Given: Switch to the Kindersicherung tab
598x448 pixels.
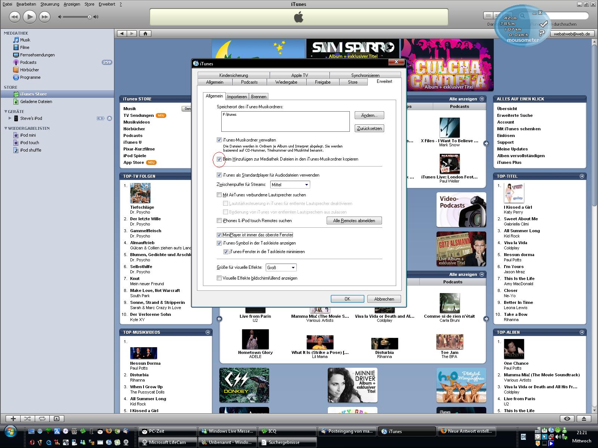Looking at the screenshot, I should [x=234, y=75].
